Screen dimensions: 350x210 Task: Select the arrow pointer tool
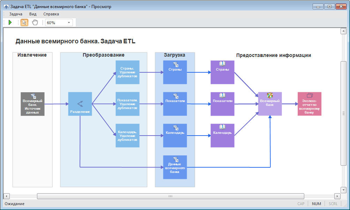24,23
